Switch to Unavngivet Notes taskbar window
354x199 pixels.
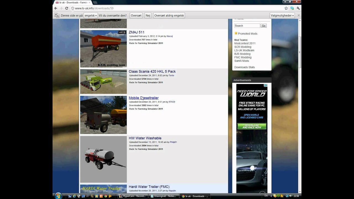(163, 196)
